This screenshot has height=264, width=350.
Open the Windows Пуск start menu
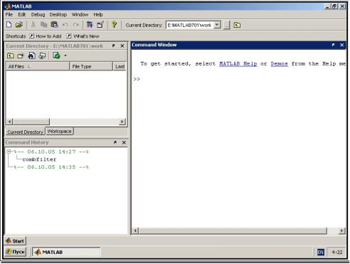(x=16, y=252)
